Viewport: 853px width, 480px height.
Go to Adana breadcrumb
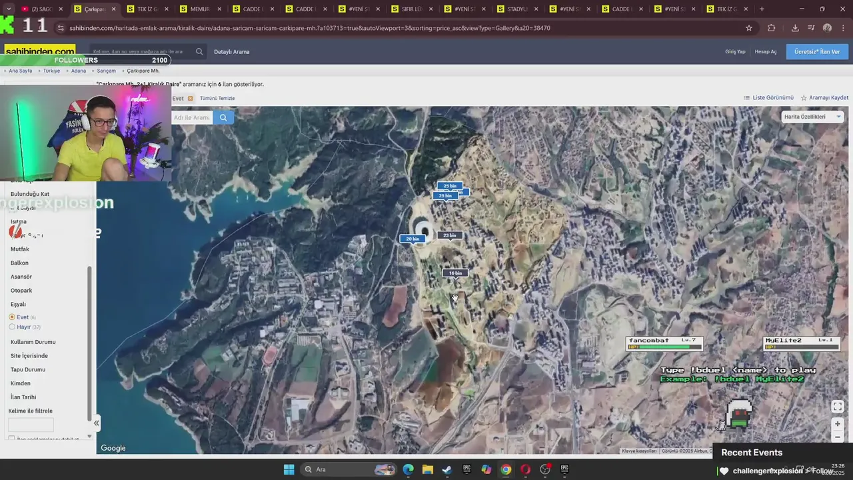point(79,71)
